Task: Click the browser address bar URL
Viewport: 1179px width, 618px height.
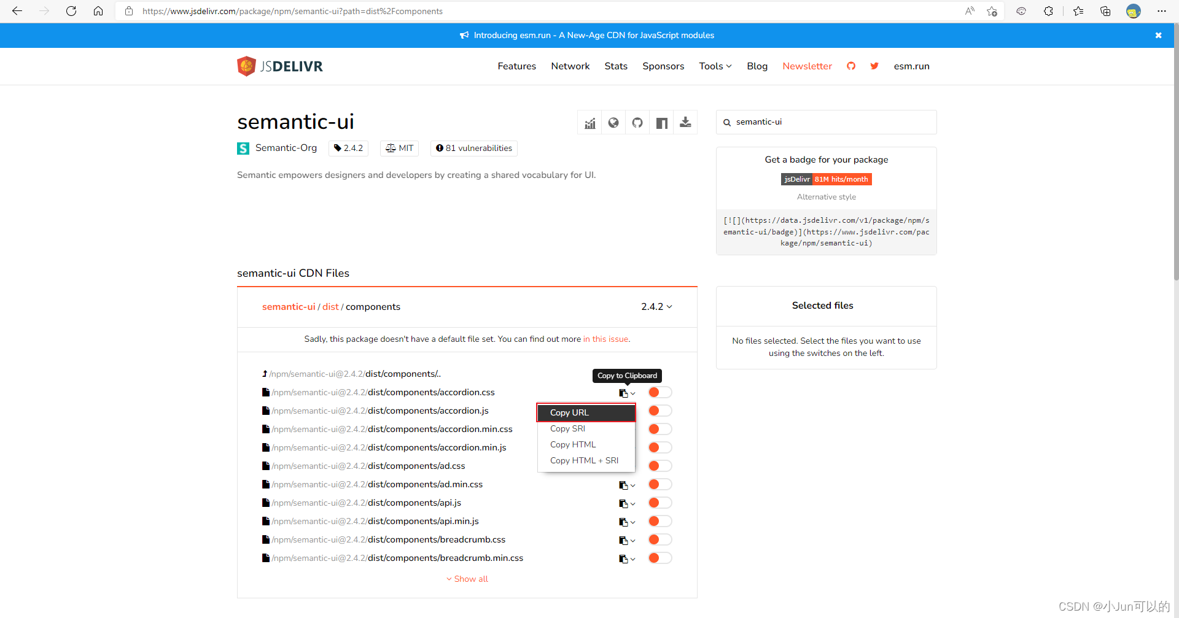Action: 292,11
